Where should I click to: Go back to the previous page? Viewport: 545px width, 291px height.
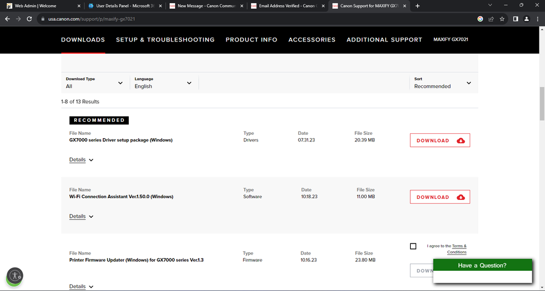pos(8,19)
